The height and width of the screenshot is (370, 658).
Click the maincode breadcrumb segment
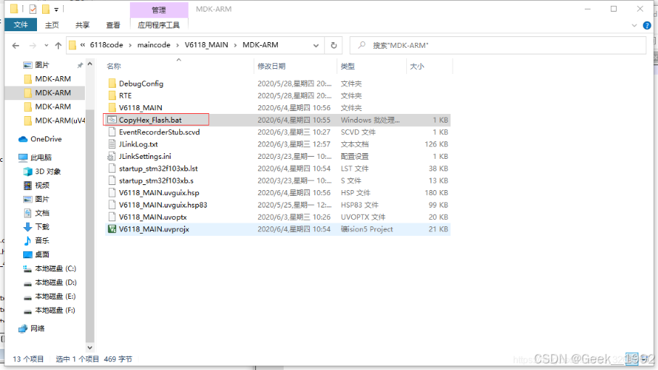pos(154,45)
